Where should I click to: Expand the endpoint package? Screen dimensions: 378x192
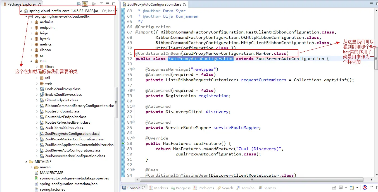coord(32,28)
